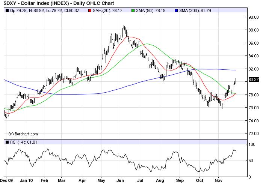Image resolution: width=263 pixels, height=192 pixels.
Task: Click the 90.00 price axis label
Action: click(x=252, y=17)
